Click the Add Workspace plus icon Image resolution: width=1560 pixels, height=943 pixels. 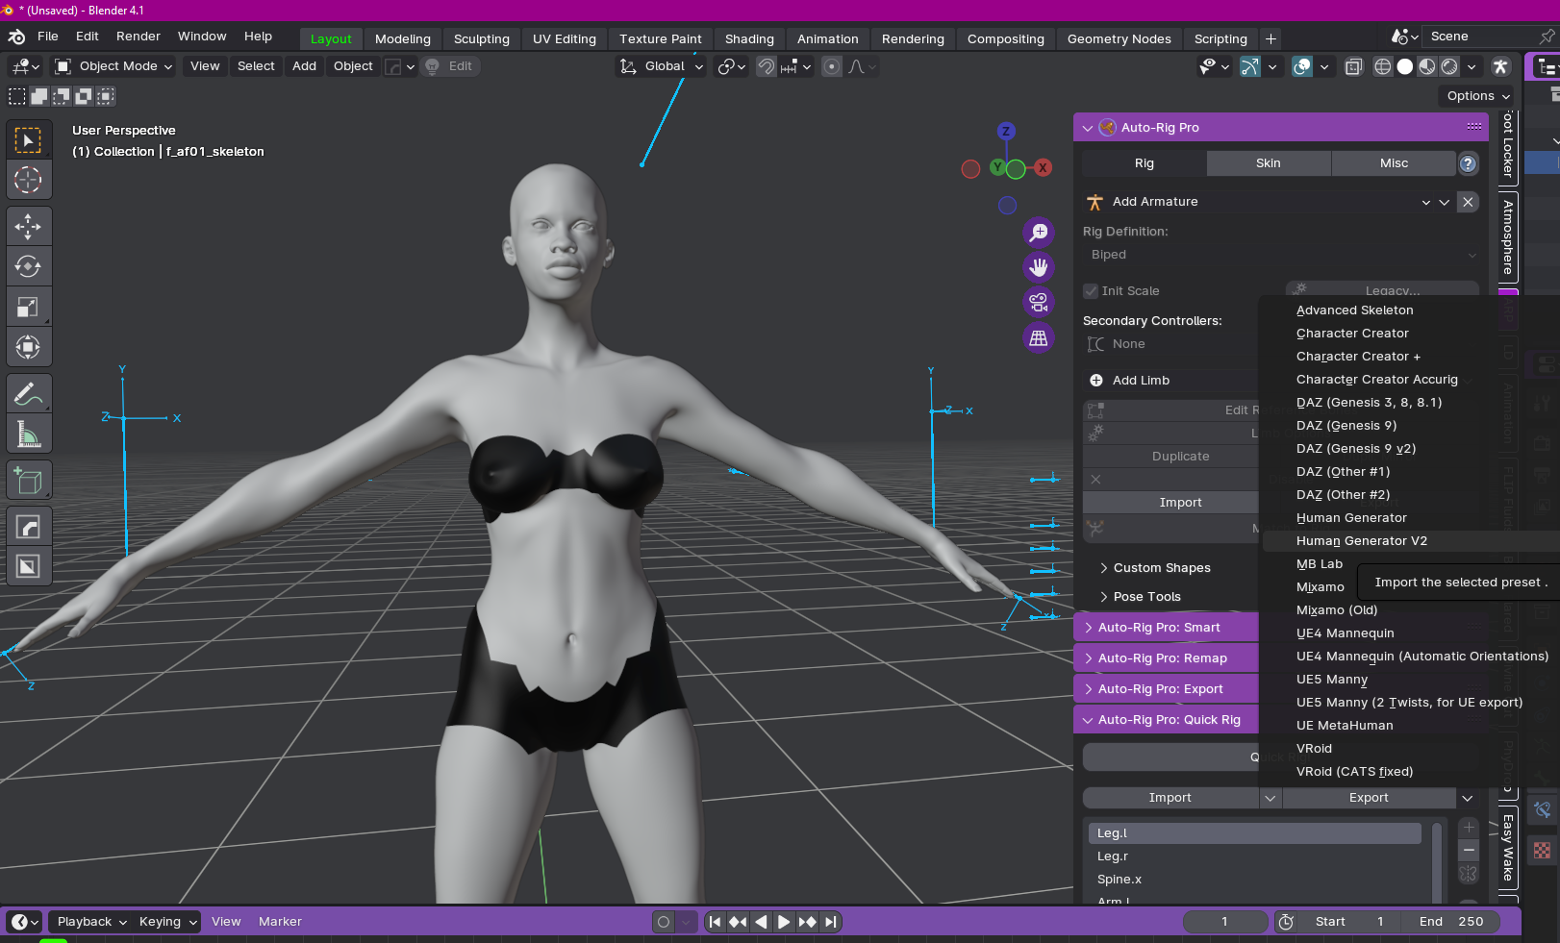[x=1271, y=39]
